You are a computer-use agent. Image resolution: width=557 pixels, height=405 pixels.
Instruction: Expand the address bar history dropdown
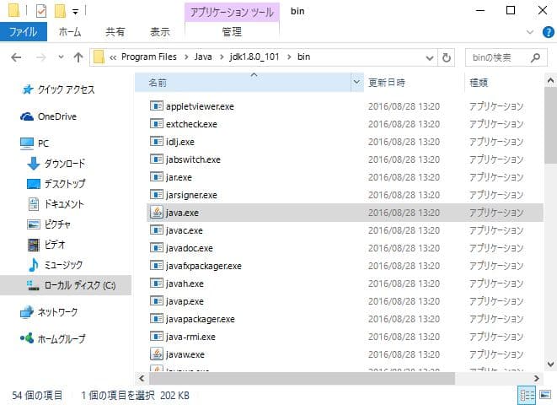[x=430, y=57]
